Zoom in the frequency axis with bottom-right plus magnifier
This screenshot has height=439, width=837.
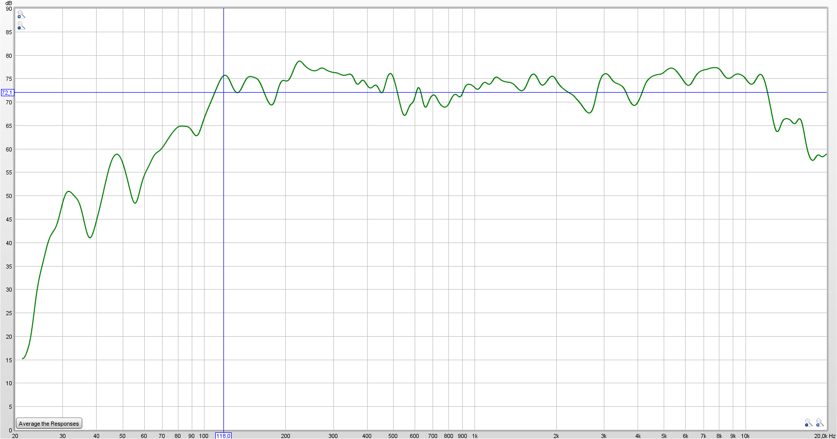click(820, 423)
